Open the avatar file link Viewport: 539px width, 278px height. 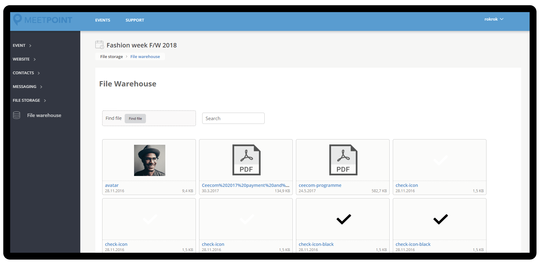point(112,185)
